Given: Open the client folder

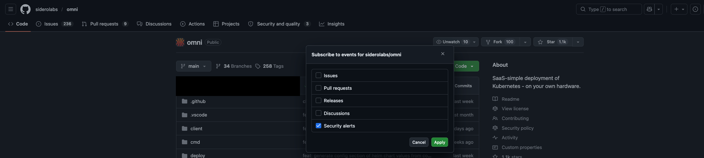Looking at the screenshot, I should [196, 128].
